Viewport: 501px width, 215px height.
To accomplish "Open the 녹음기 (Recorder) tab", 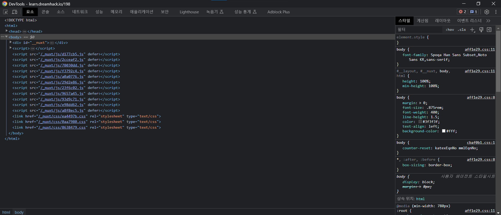I will [215, 12].
